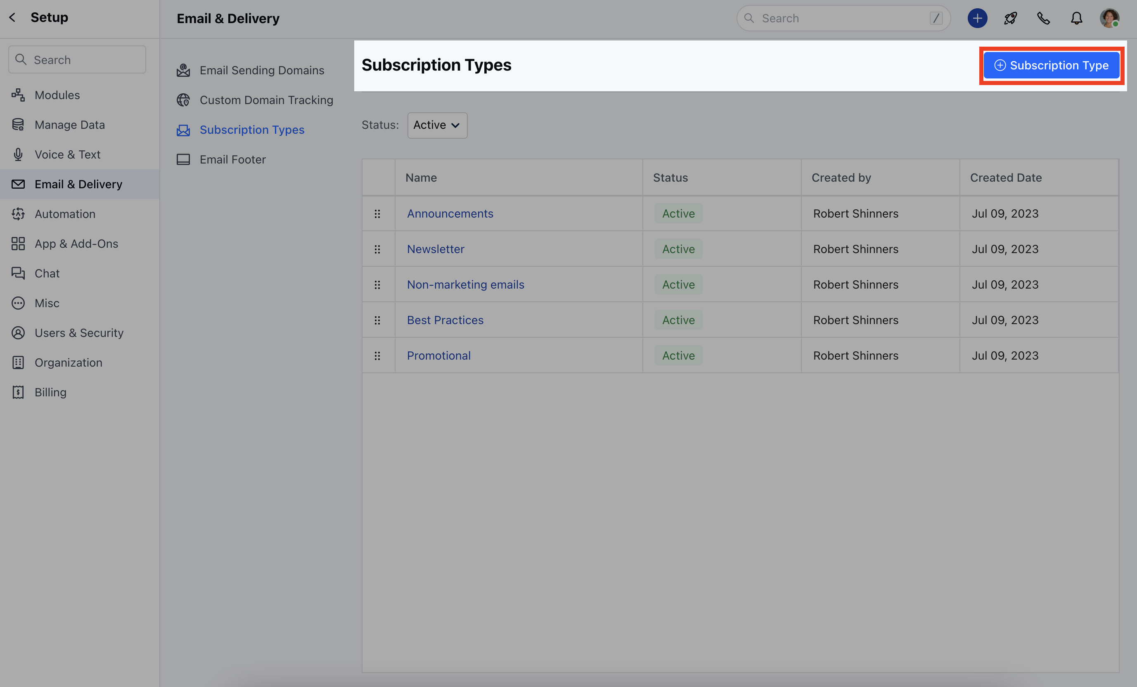Click drag handle for Newsletter row
The width and height of the screenshot is (1137, 687).
coord(377,249)
